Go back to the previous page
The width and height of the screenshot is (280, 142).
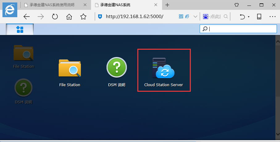pyautogui.click(x=27, y=17)
